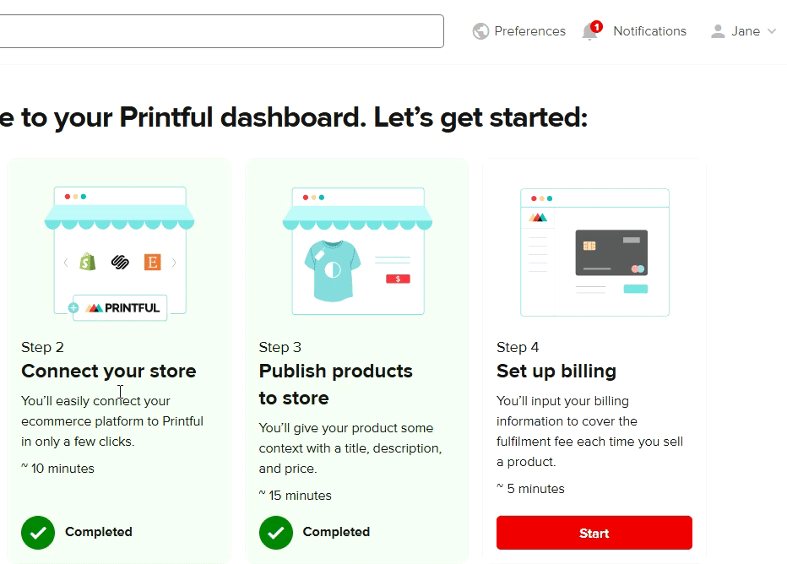
Task: Click the Set up billing heading
Action: click(556, 371)
